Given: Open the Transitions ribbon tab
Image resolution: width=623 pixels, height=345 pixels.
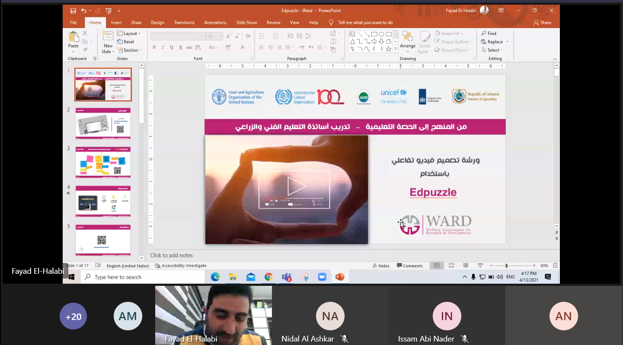Looking at the screenshot, I should 184,22.
